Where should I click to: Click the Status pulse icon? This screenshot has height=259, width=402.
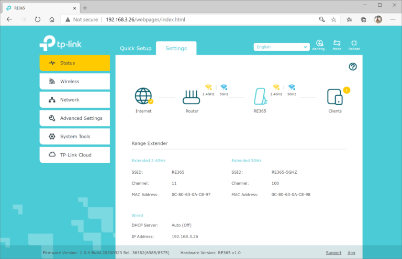[x=52, y=63]
